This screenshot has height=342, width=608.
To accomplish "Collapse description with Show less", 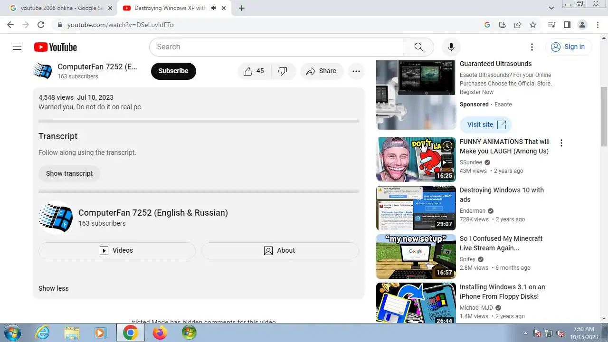I will point(53,288).
